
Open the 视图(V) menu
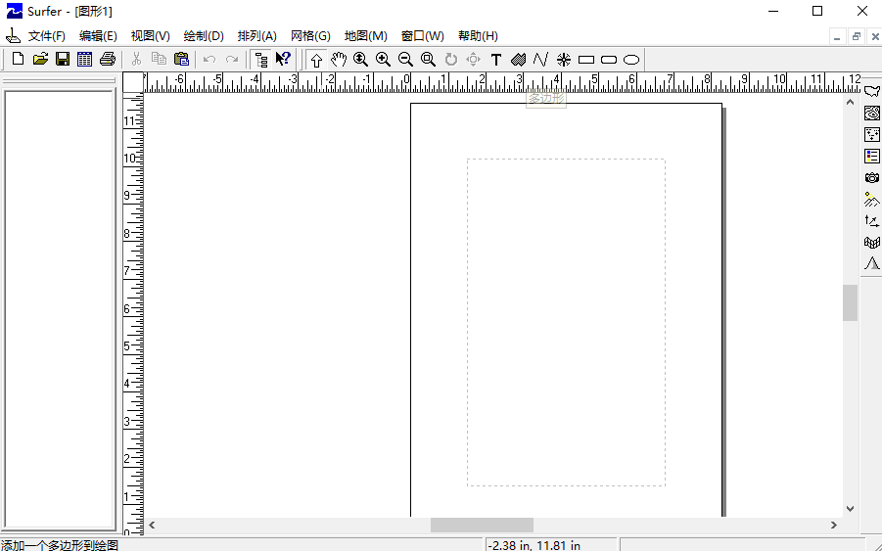150,36
